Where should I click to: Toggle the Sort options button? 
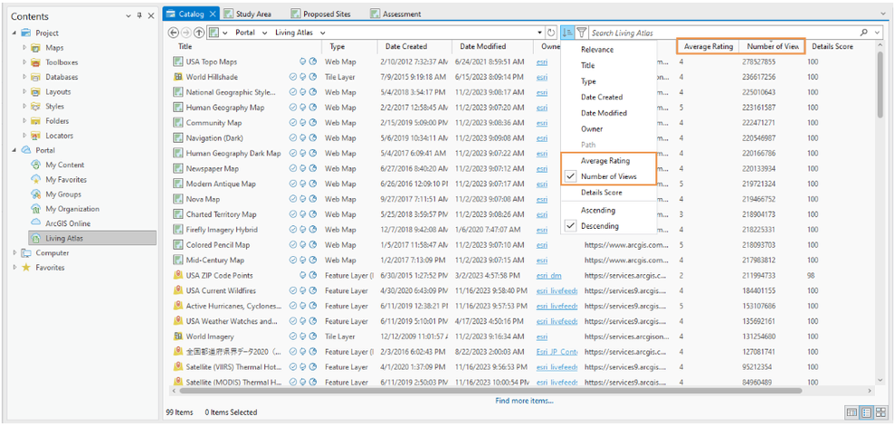point(567,33)
